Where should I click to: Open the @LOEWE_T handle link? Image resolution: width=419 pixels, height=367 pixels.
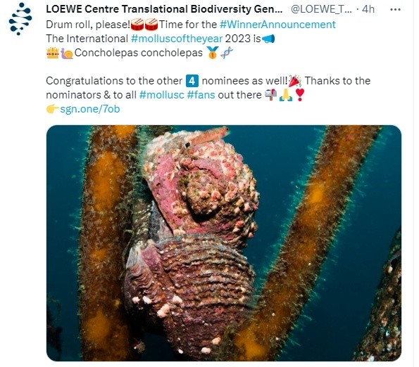pyautogui.click(x=321, y=9)
